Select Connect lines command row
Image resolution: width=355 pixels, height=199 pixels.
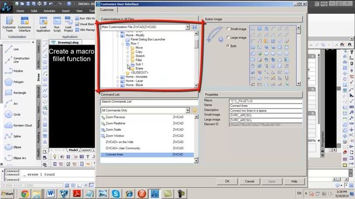coord(147,155)
